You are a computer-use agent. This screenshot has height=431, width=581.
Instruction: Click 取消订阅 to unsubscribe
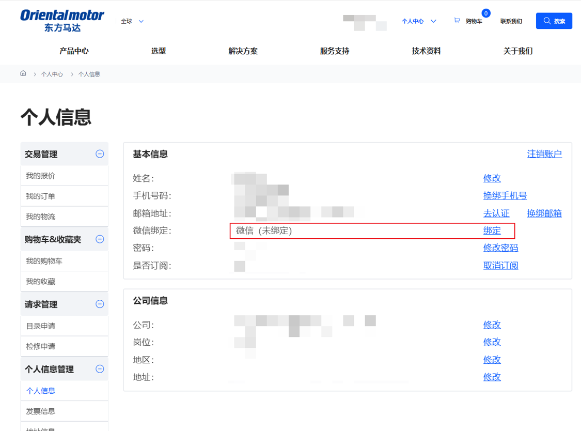tap(500, 265)
